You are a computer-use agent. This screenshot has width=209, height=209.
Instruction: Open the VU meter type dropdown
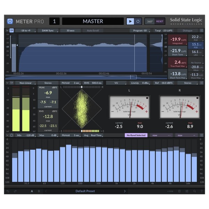[x=116, y=83]
